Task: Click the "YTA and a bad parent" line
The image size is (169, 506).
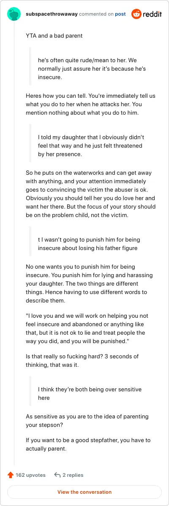Action: 54,36
